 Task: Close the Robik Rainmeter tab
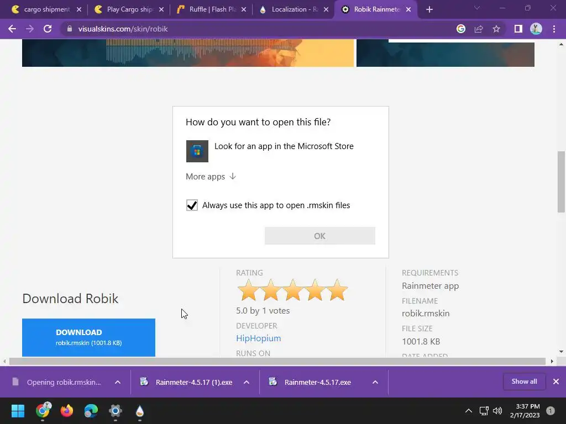[x=408, y=10]
